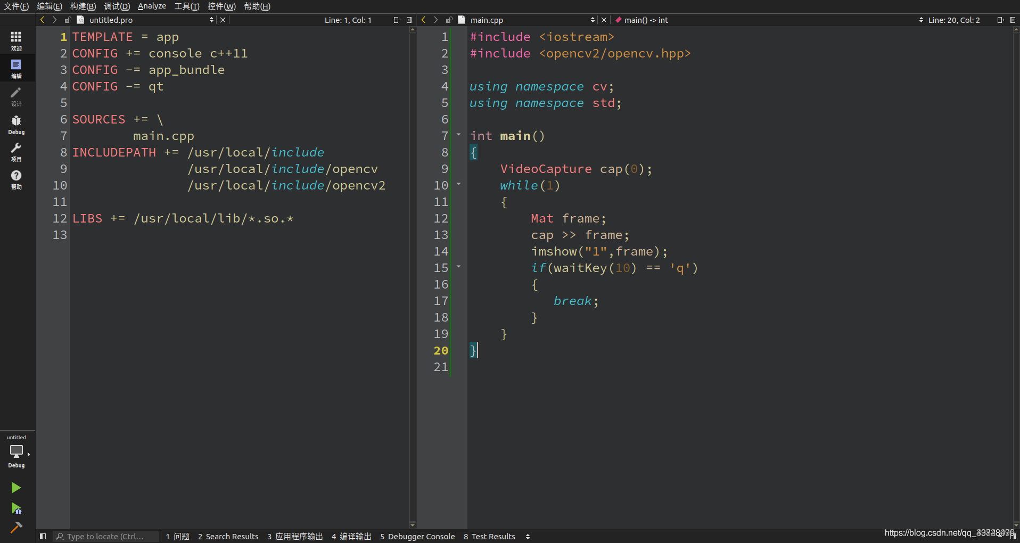Click line number 12 in untitled.pro gutter
1020x543 pixels.
pos(60,218)
